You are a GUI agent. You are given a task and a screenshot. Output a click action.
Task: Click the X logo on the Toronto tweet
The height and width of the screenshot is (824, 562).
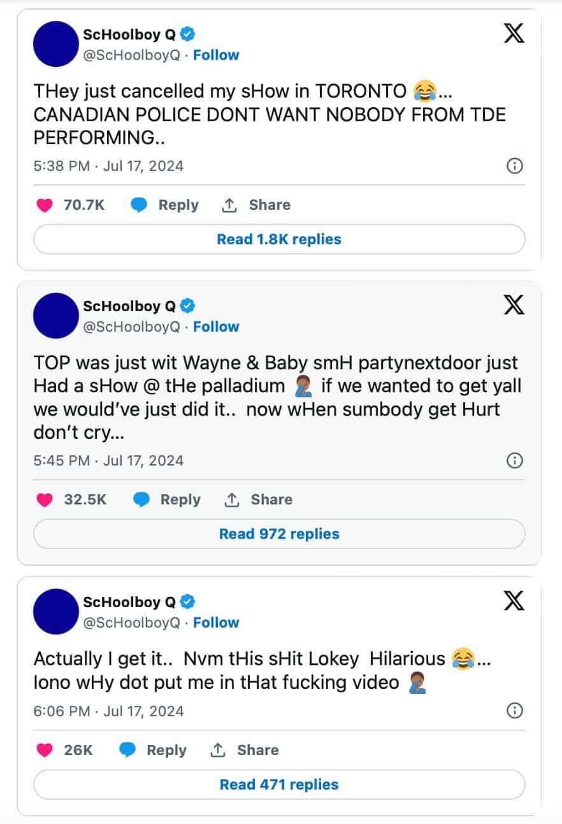pyautogui.click(x=514, y=33)
